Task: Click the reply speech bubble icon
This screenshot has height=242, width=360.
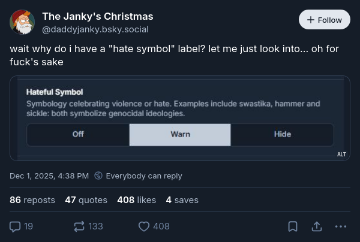Action: coord(16,226)
